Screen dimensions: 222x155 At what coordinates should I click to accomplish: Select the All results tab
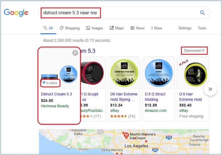point(48,28)
